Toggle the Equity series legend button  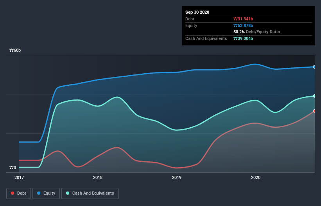46,193
